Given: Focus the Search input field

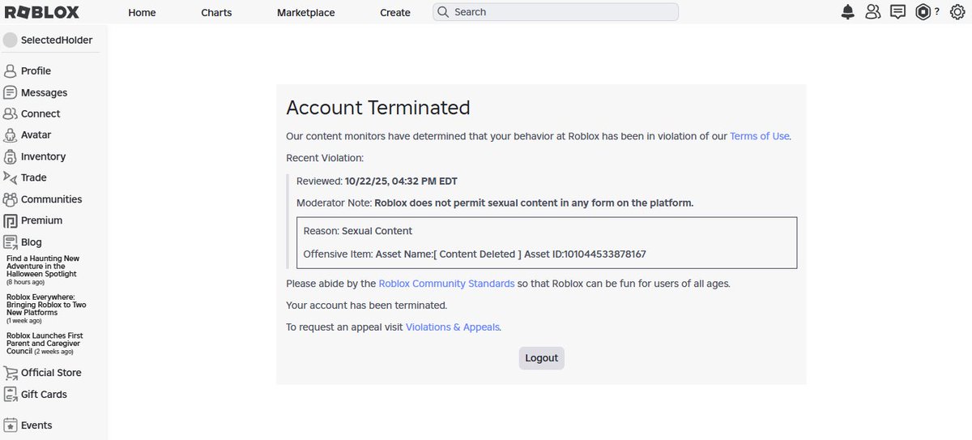Looking at the screenshot, I should (556, 12).
